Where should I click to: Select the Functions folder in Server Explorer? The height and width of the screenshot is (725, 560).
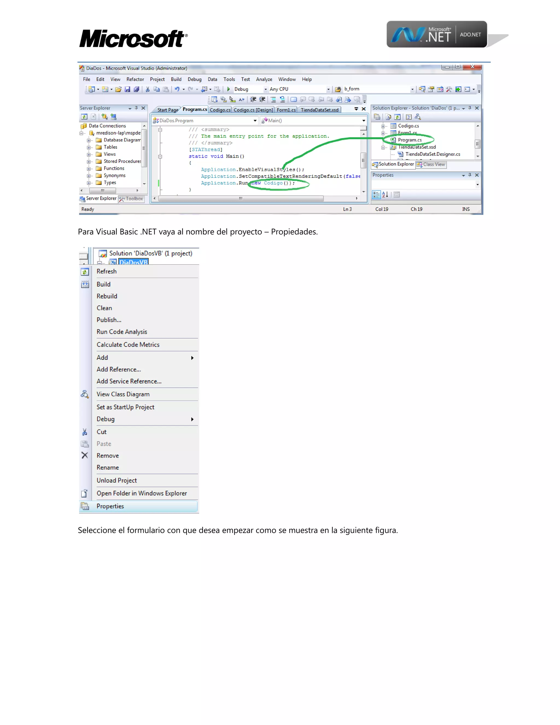coord(114,169)
